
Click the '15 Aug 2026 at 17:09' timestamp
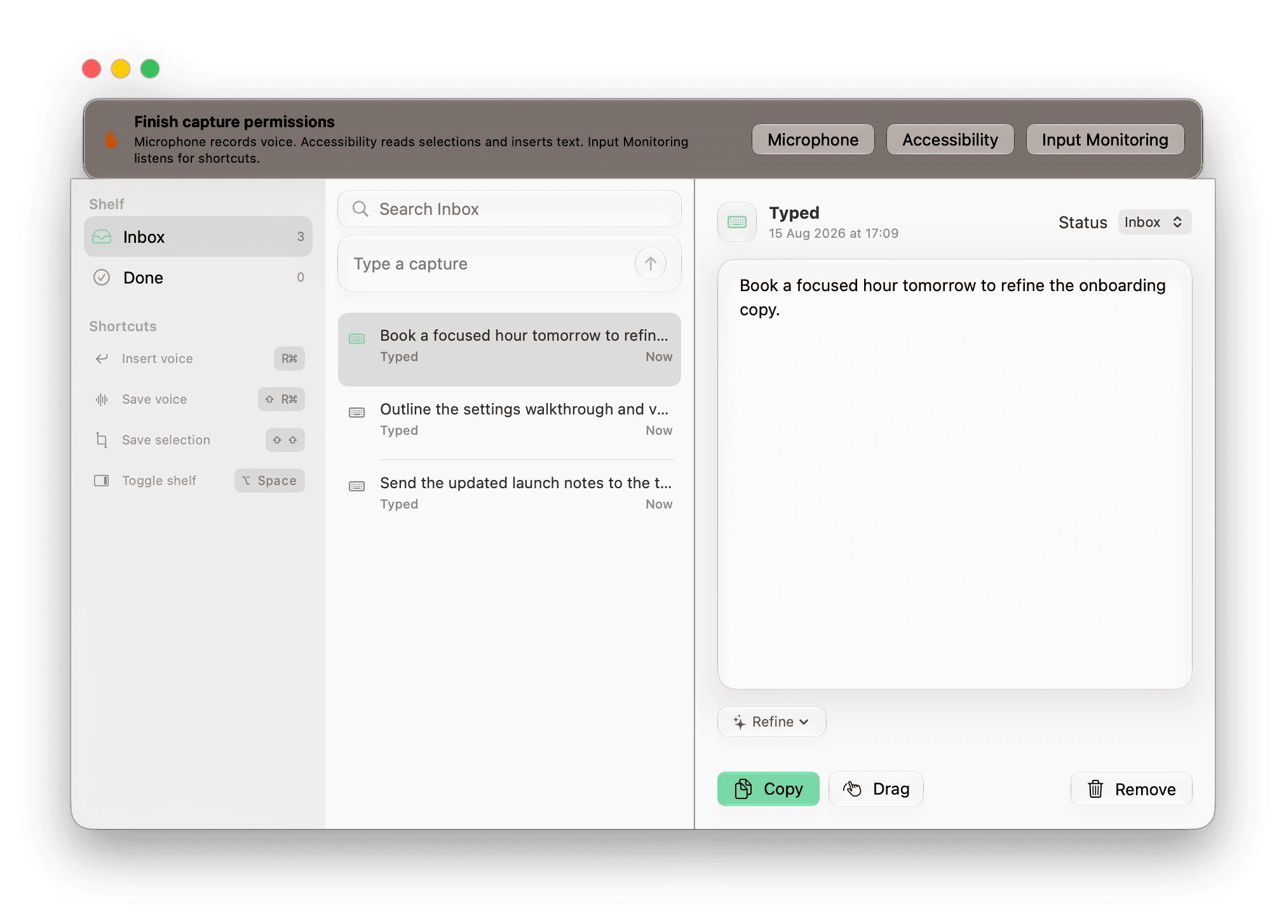click(834, 233)
